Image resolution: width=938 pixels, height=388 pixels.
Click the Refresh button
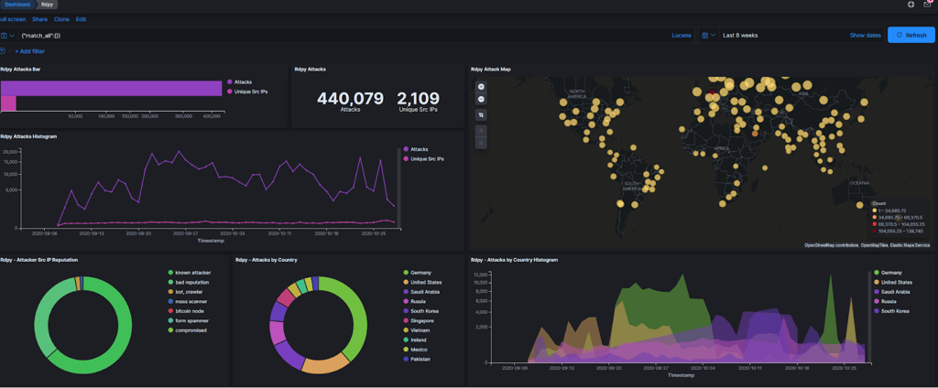point(911,36)
